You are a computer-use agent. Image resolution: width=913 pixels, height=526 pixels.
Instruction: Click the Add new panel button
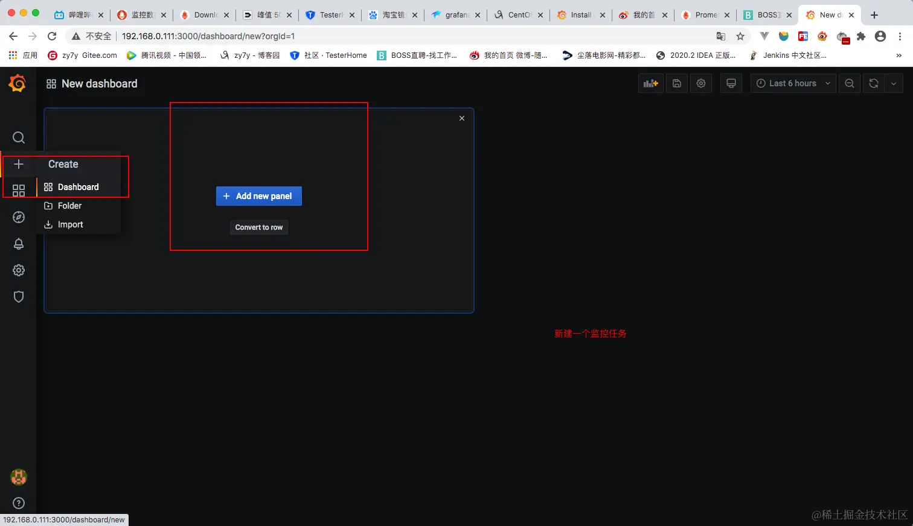tap(258, 196)
